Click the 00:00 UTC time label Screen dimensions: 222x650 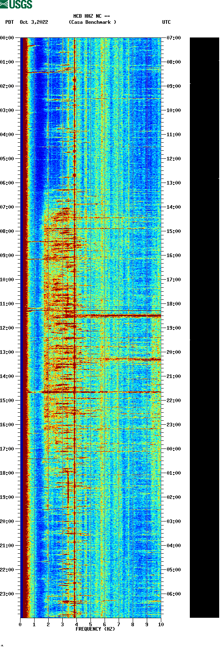174,449
